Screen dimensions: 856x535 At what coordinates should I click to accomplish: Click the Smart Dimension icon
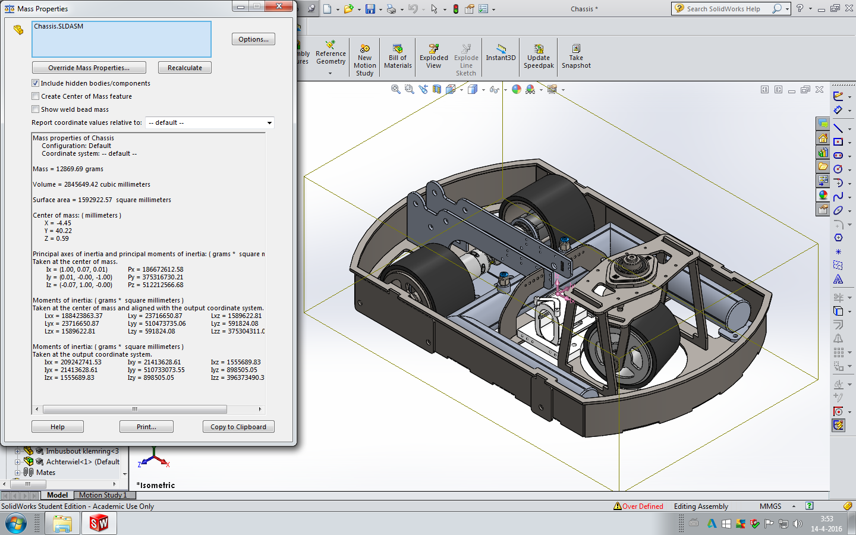838,110
